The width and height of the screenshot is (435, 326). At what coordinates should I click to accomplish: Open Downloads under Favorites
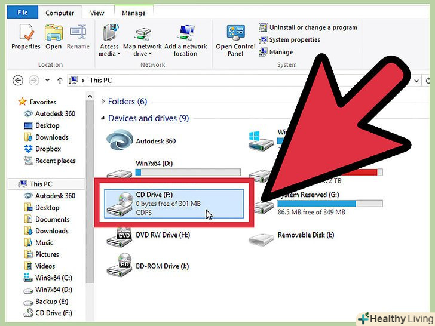(47, 137)
